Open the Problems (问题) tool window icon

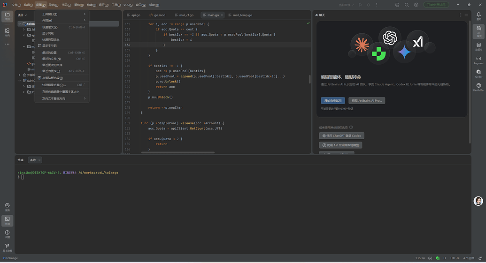[7, 234]
